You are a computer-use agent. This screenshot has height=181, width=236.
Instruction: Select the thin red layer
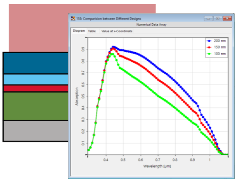[x=36, y=88]
